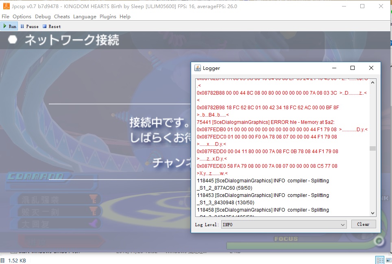Open the Cheats menu

62,17
